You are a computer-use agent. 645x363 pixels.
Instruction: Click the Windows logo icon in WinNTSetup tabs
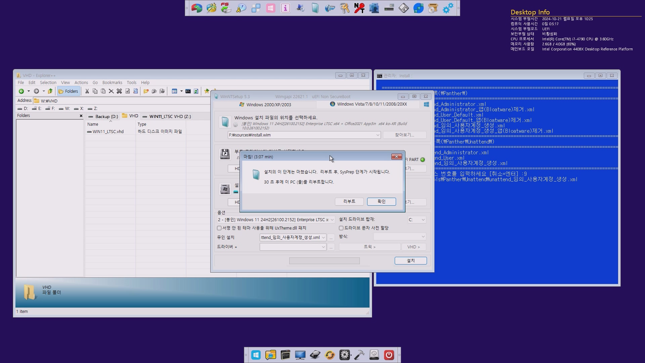[x=426, y=105]
